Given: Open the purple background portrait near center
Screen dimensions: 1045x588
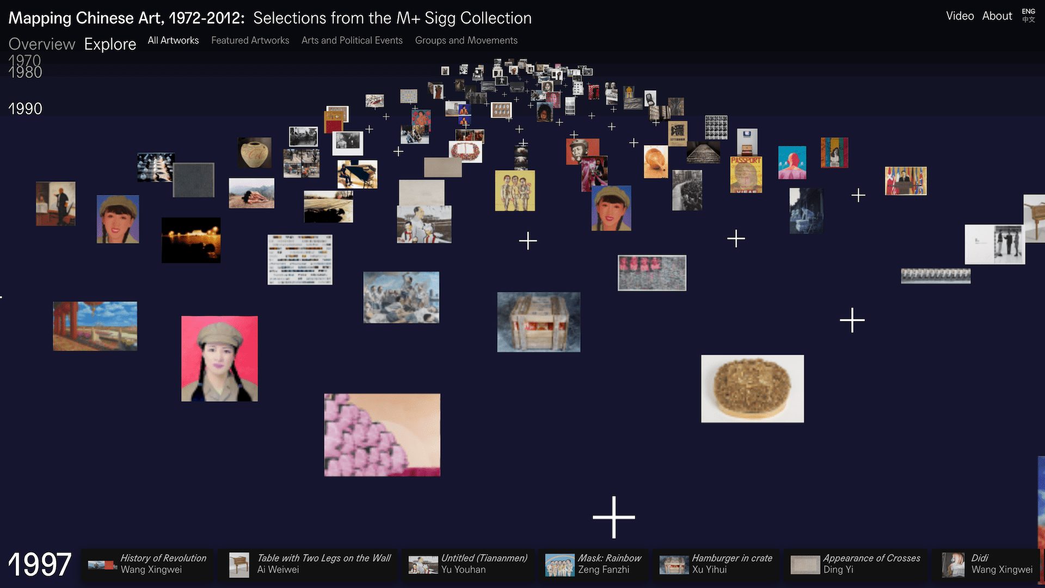Looking at the screenshot, I should point(611,208).
